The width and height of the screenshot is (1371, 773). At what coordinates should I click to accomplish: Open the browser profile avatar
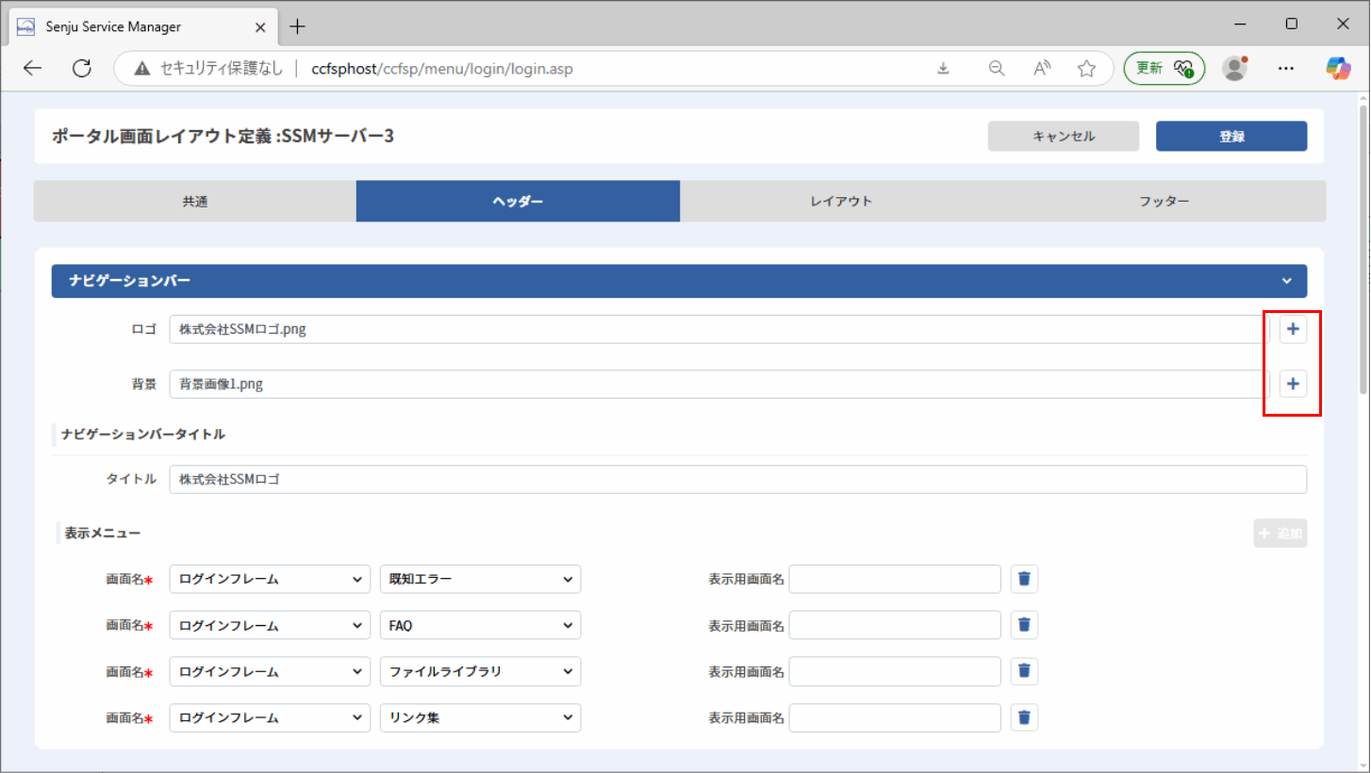tap(1234, 68)
